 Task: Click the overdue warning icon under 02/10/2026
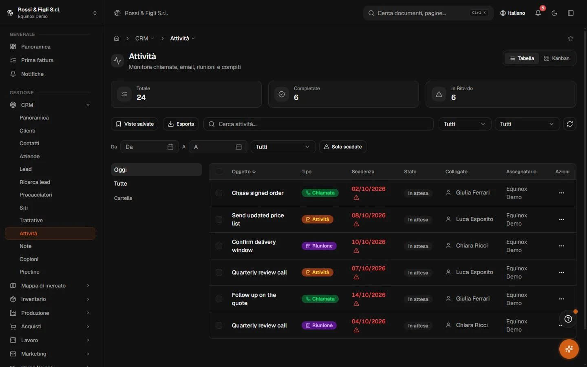point(356,197)
